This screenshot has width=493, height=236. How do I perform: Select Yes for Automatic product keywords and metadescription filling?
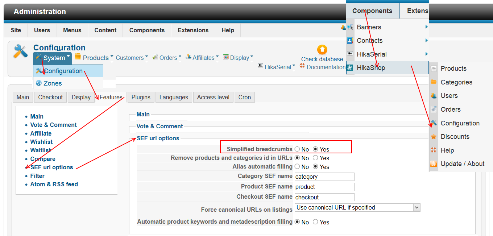[x=315, y=221]
